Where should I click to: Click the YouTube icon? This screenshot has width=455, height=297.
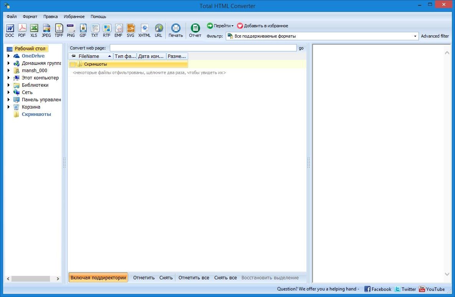coord(422,289)
